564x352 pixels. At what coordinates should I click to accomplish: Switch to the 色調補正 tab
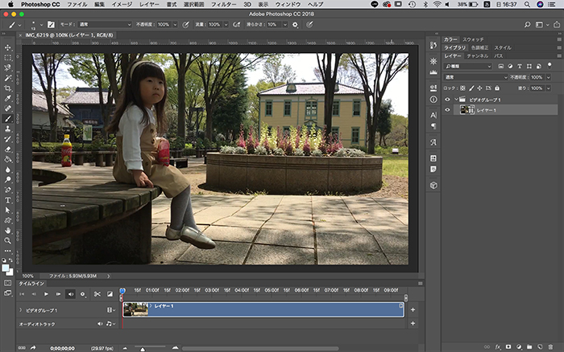pyautogui.click(x=480, y=47)
